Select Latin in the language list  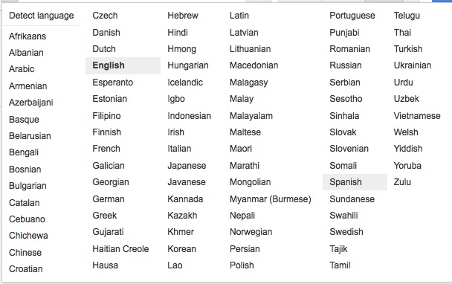(239, 16)
